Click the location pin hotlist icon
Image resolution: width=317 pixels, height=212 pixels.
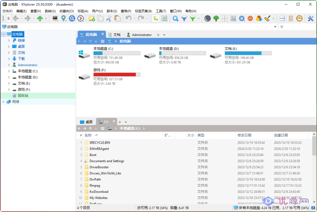pos(64,19)
